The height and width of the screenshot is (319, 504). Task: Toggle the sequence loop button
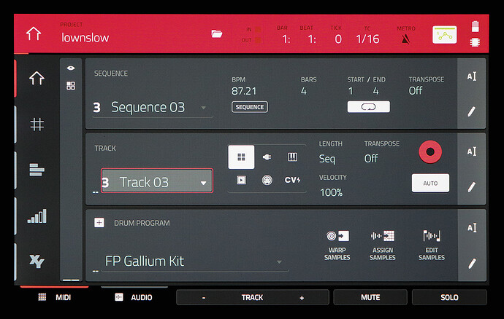point(368,107)
